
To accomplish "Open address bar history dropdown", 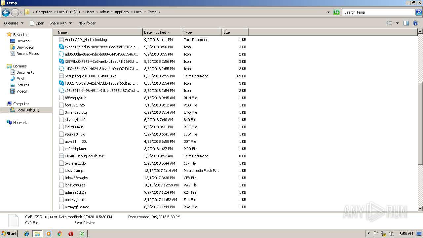I will 328,12.
